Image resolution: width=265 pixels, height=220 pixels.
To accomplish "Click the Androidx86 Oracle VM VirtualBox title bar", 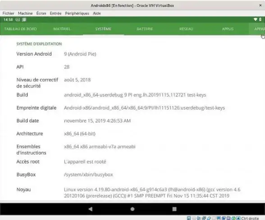I will tap(132, 5).
